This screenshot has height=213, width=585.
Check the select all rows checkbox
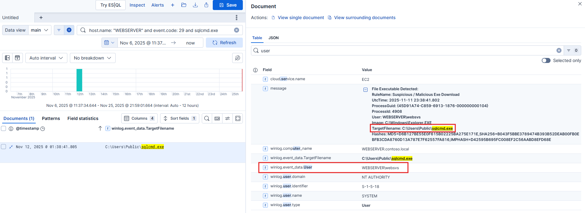click(4, 128)
